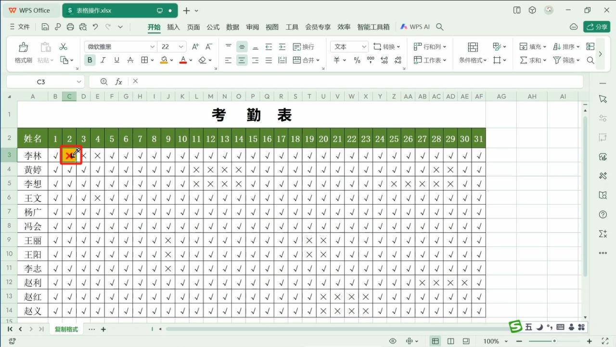Open Worksheet (工作表) menu
616x347 pixels.
(430, 60)
